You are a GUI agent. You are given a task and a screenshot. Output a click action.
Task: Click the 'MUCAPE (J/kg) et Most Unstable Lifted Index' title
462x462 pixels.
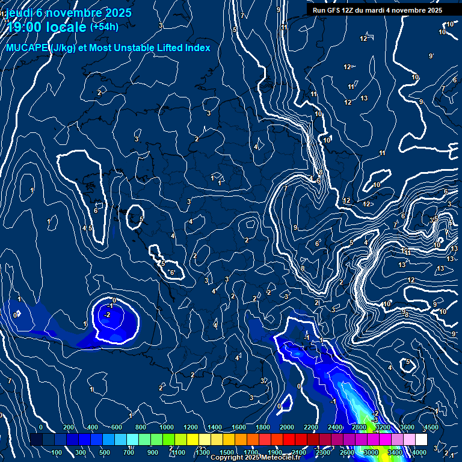[108, 48]
